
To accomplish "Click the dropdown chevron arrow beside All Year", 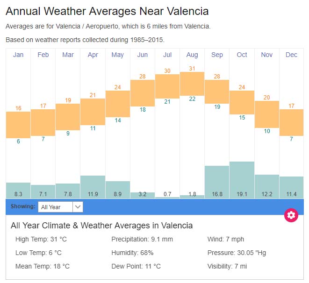I will pos(78,207).
